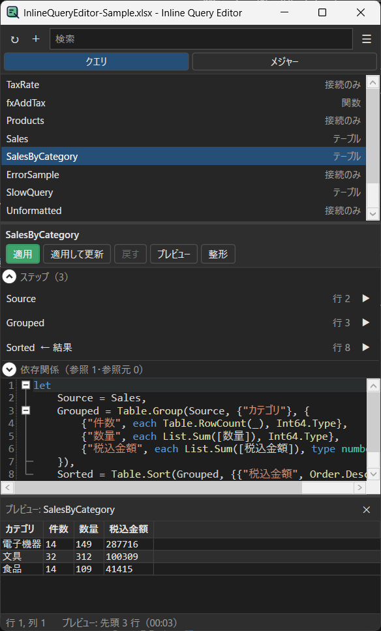Click the プレビュー button
The height and width of the screenshot is (631, 381).
pyautogui.click(x=174, y=254)
